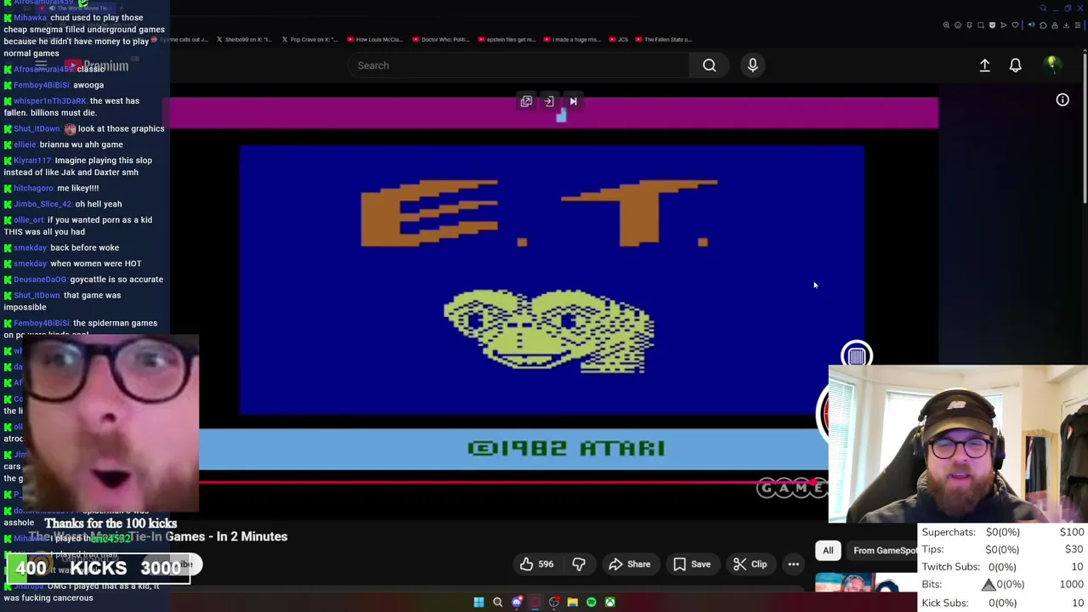Switch to the 'Doctor Who: Politi...' tab
This screenshot has height=612, width=1088.
(x=439, y=39)
